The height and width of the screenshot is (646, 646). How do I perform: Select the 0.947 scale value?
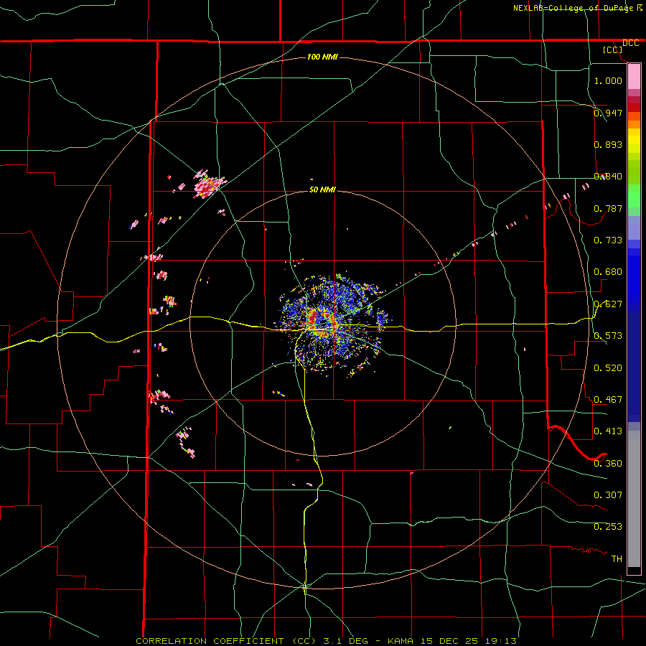tap(608, 113)
